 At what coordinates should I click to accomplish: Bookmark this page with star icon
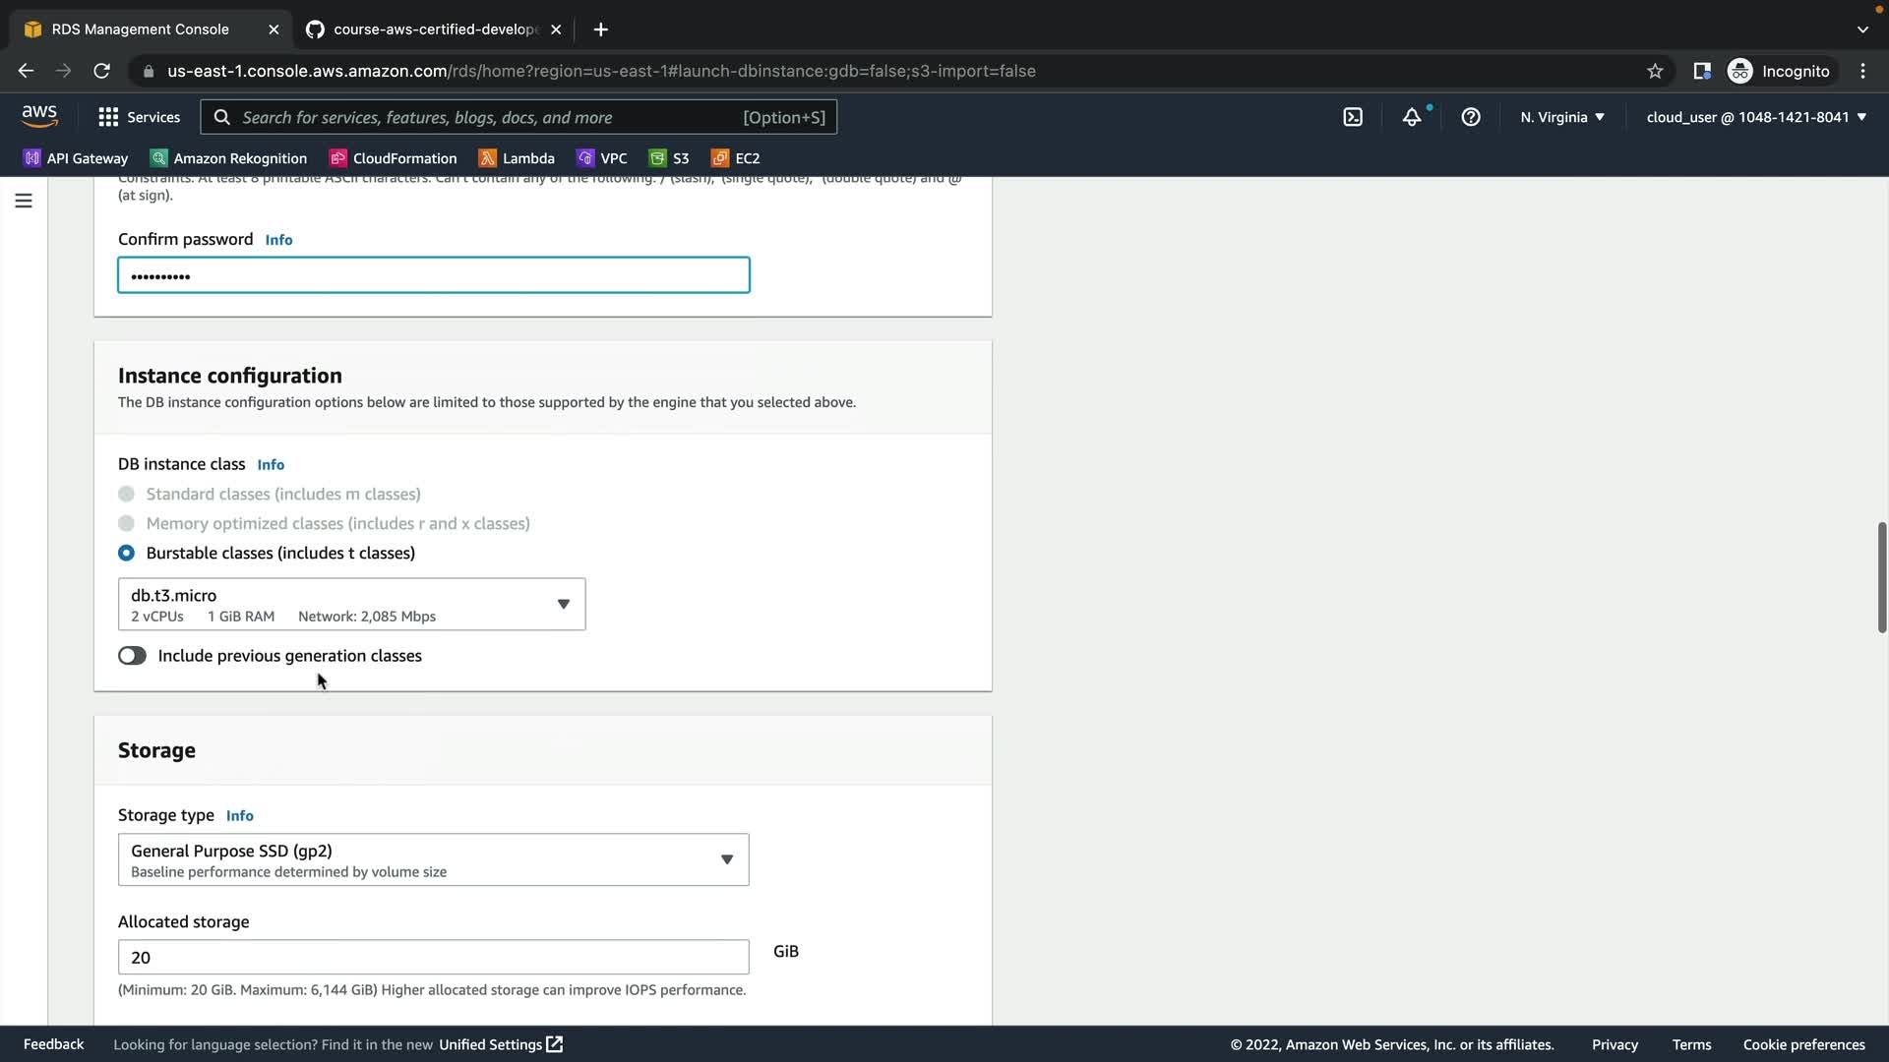pyautogui.click(x=1655, y=71)
